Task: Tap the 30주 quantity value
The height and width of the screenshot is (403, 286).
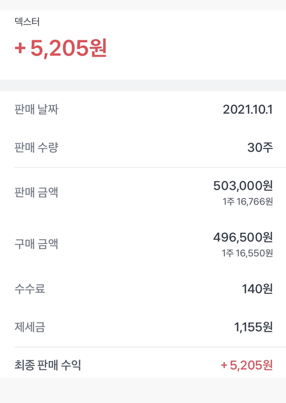Action: coord(260,148)
